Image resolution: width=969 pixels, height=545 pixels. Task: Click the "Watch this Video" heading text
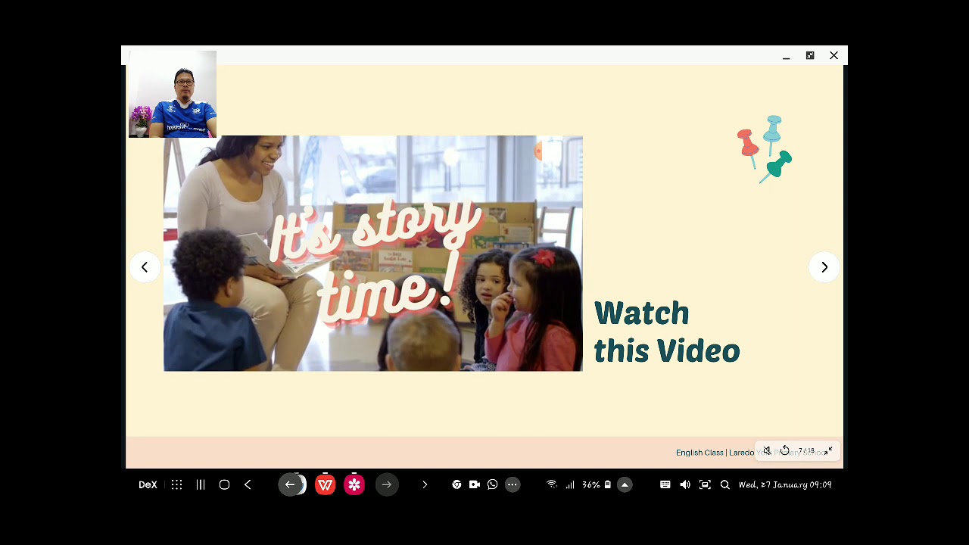click(667, 332)
